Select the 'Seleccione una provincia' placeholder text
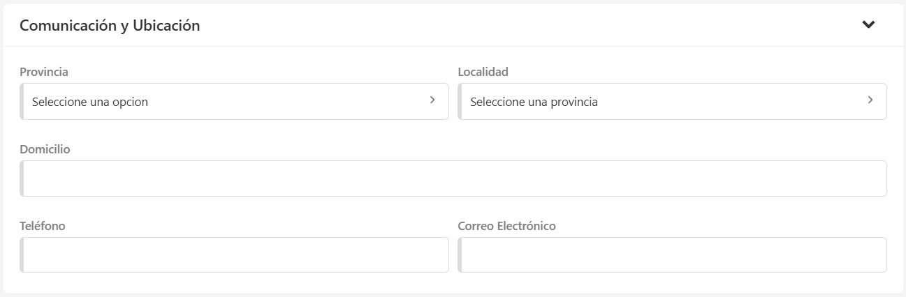This screenshot has height=297, width=906. pos(534,102)
